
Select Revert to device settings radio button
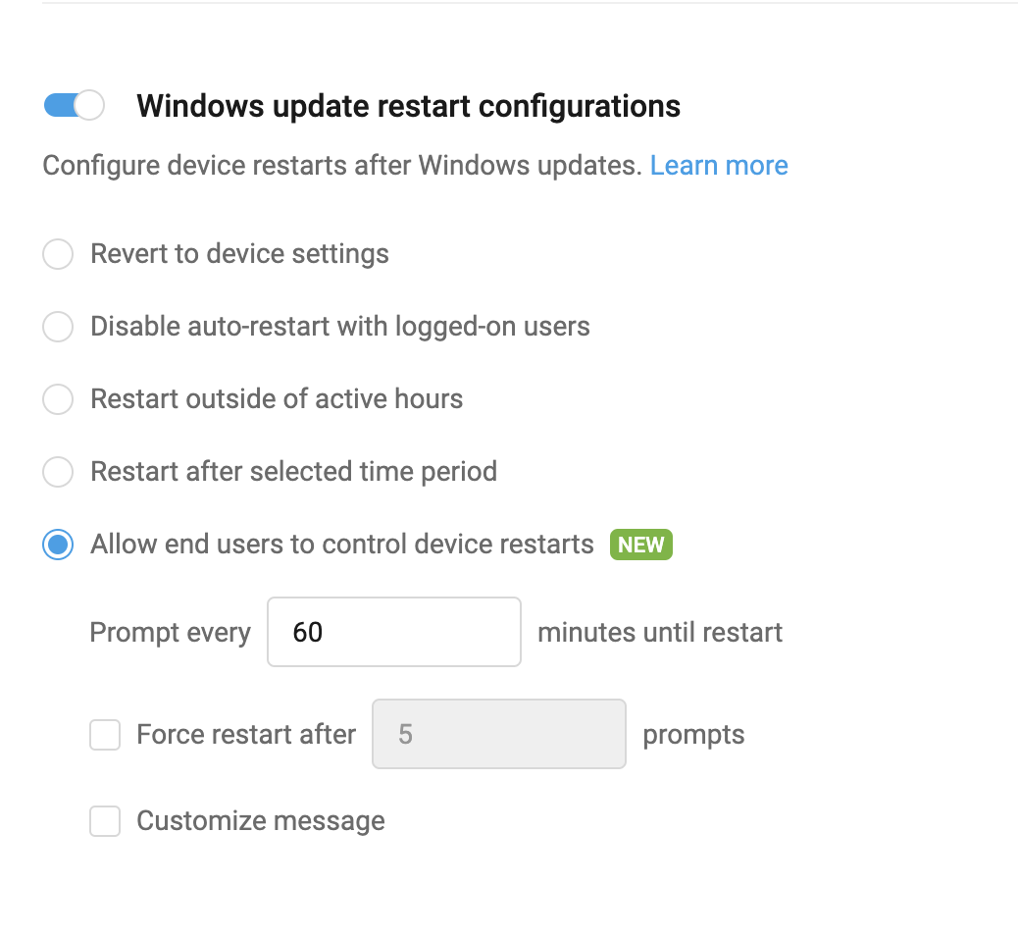[58, 254]
